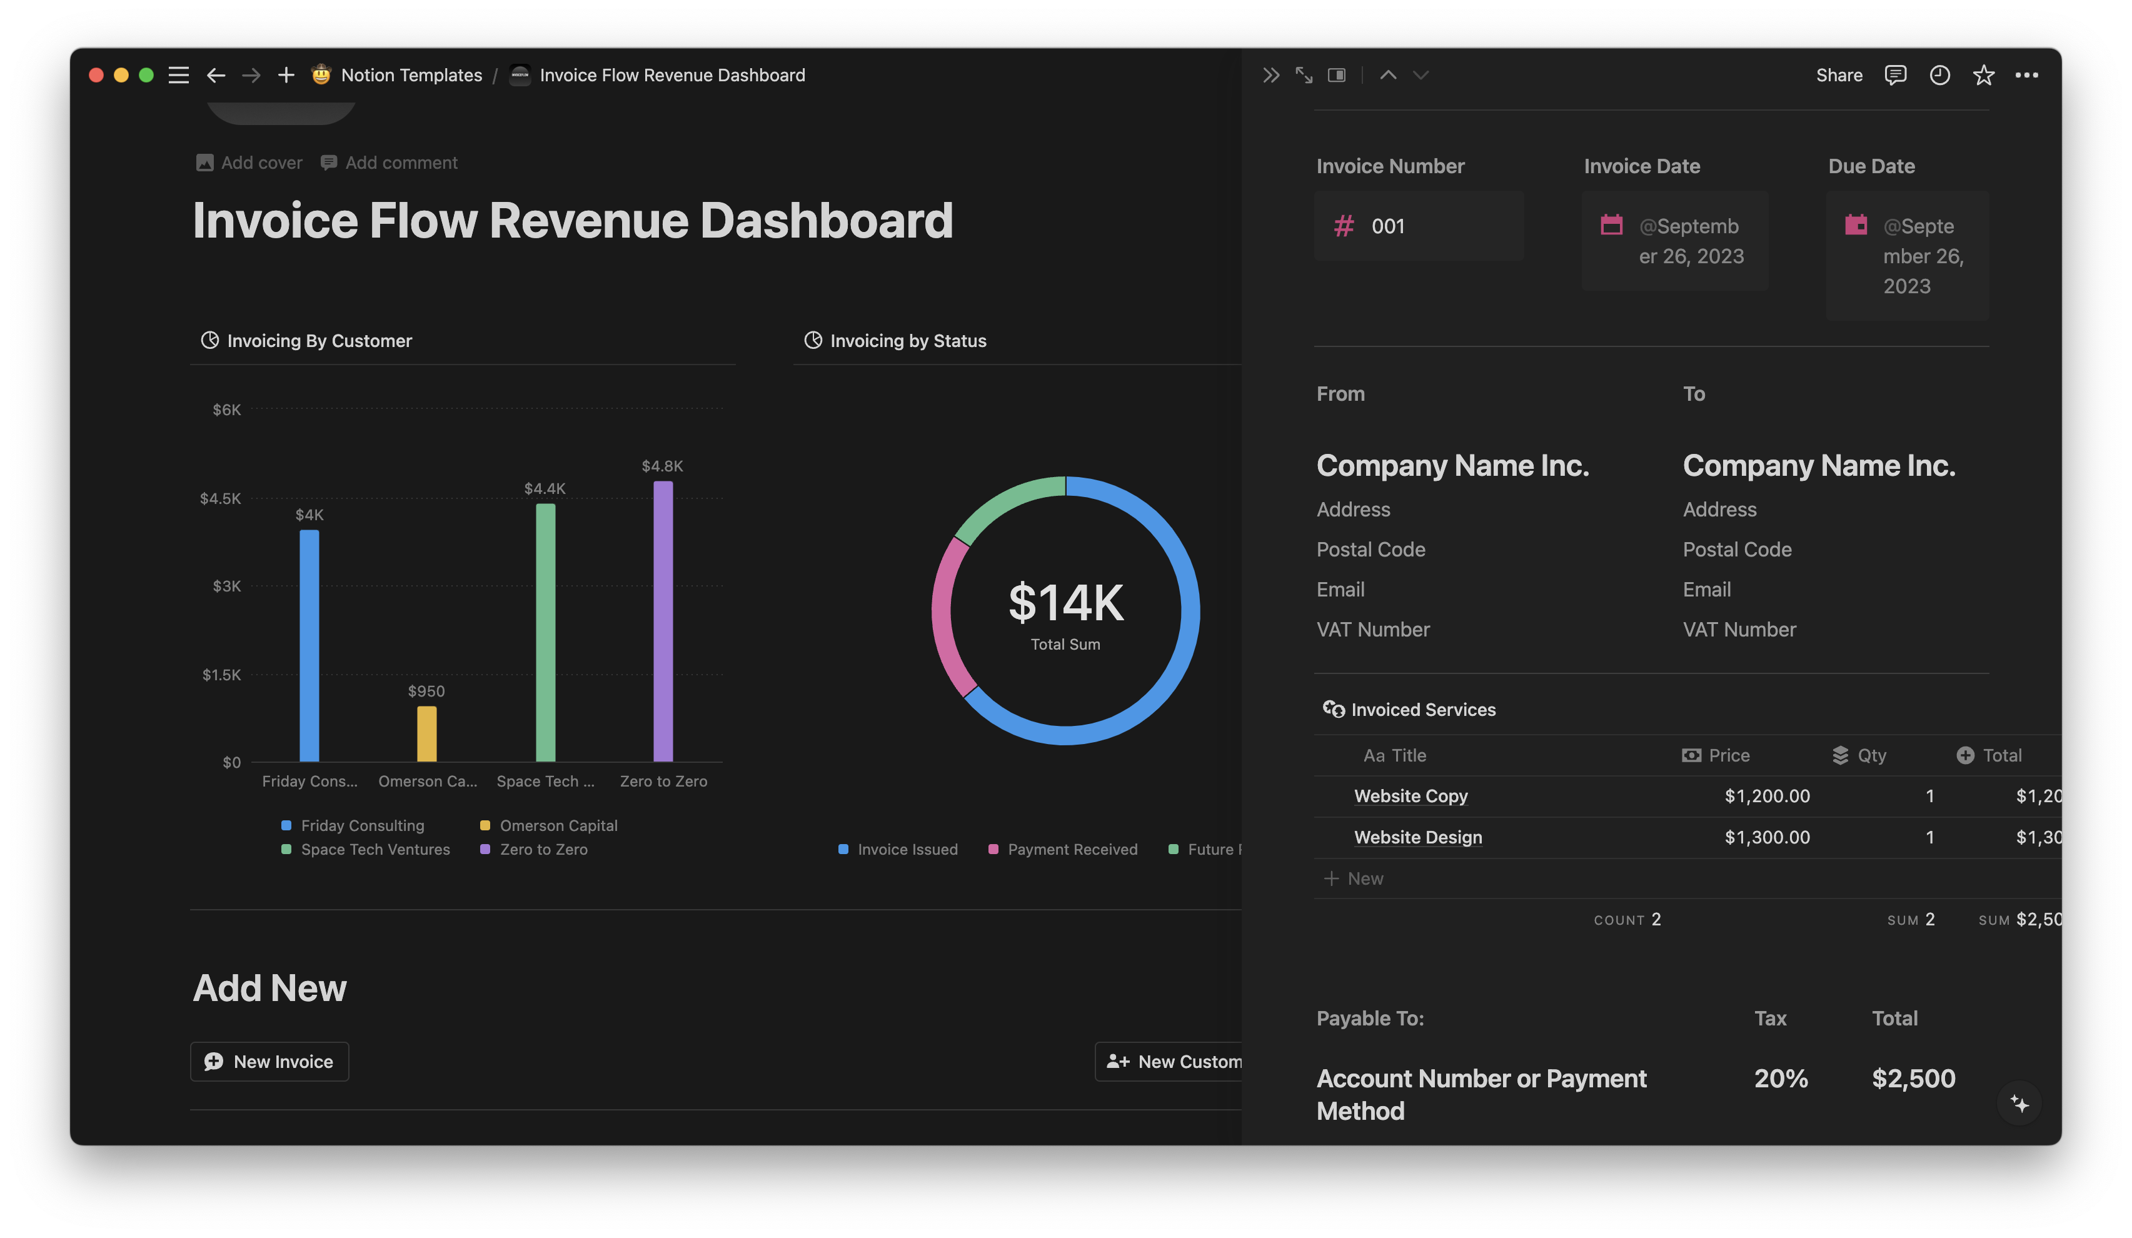The height and width of the screenshot is (1238, 2132).
Task: Close side peek with double chevron
Action: [1270, 75]
